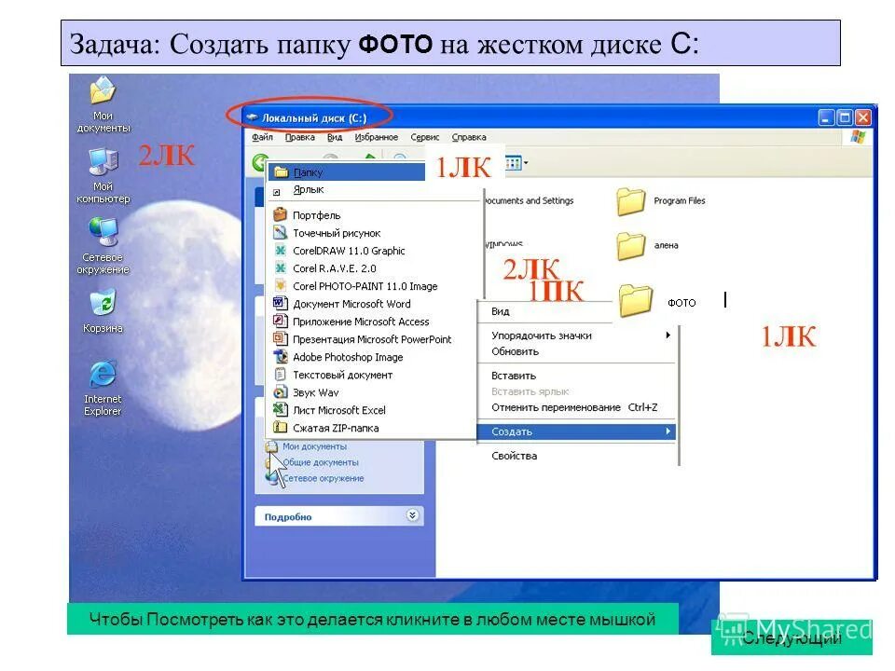The height and width of the screenshot is (671, 895).
Task: Click the Microsoft PowerPoint presentation icon
Action: pos(281,339)
